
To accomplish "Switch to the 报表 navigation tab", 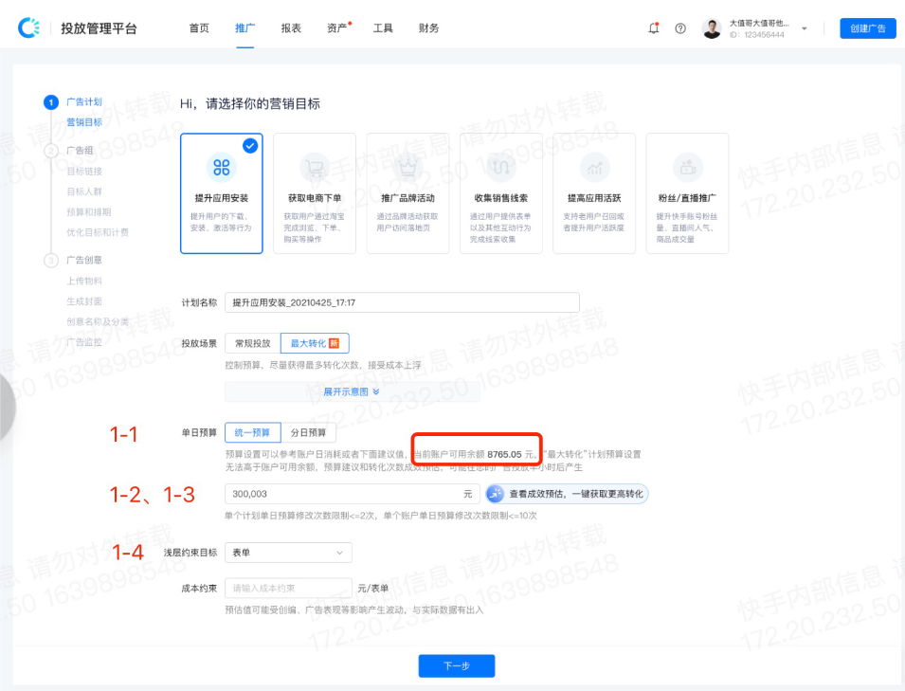I will (x=291, y=27).
